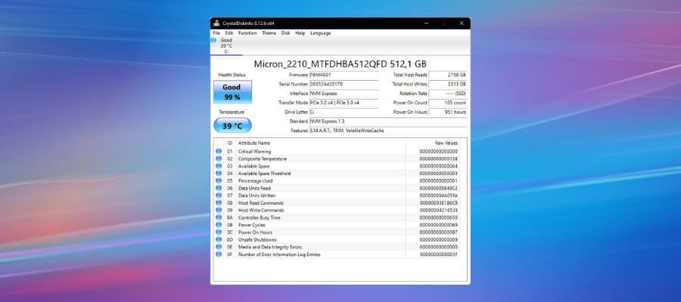
Task: Click the ID column header
Action: (x=230, y=143)
